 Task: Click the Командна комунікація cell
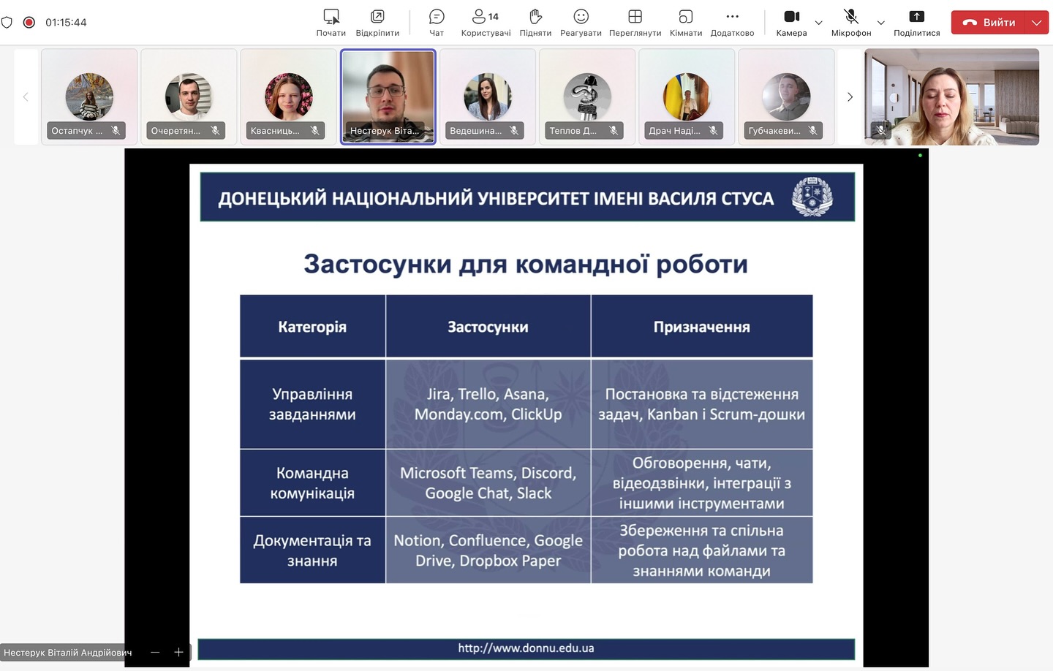pyautogui.click(x=312, y=483)
